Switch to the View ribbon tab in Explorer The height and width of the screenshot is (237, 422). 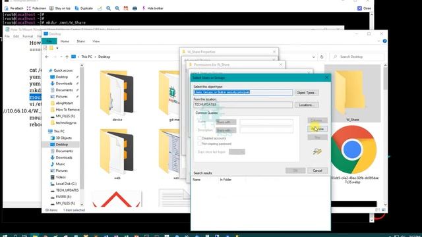96,41
